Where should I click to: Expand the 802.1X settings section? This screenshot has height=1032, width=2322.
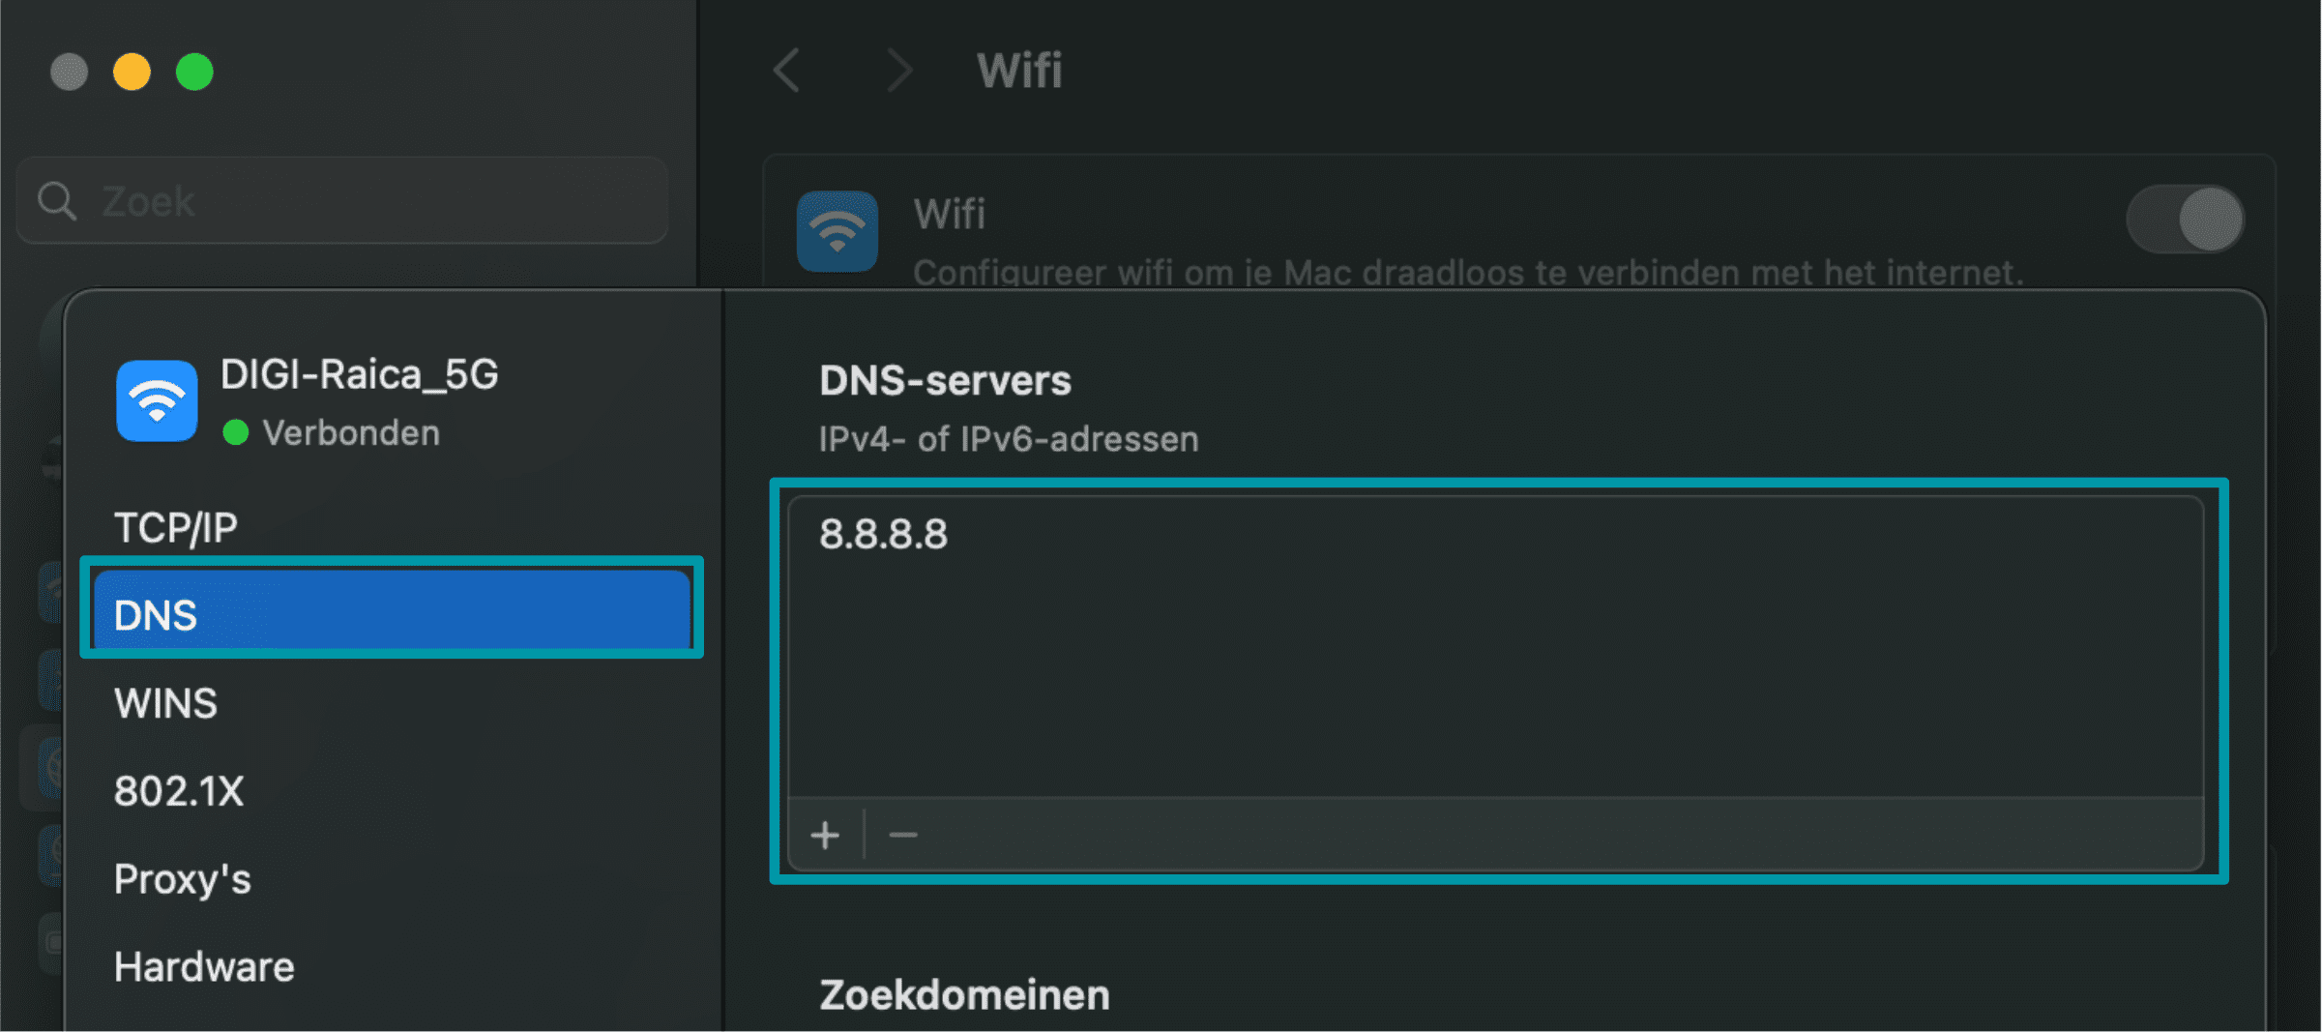178,790
